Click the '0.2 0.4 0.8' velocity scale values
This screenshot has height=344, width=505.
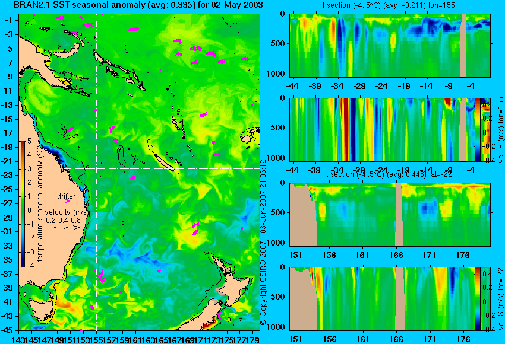(x=63, y=221)
